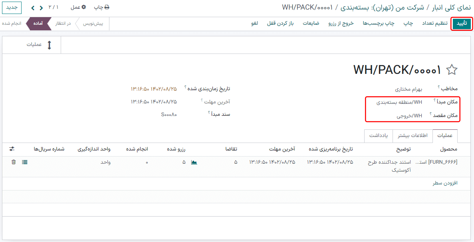Click افزودن سطر to add a line

tap(445, 183)
